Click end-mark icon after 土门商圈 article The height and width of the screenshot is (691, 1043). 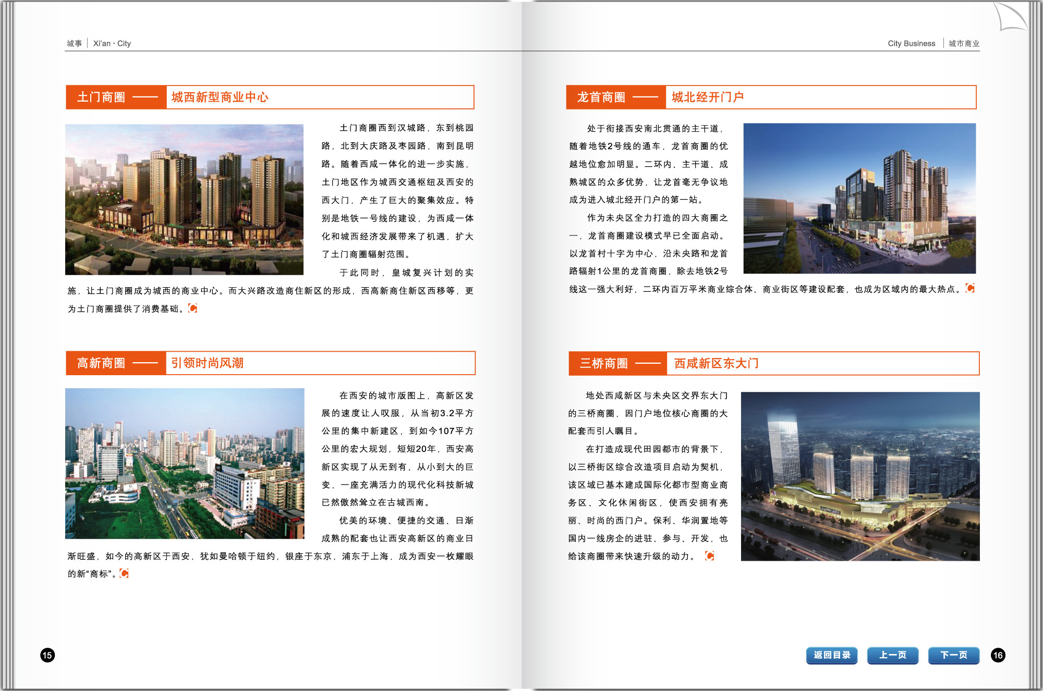192,309
